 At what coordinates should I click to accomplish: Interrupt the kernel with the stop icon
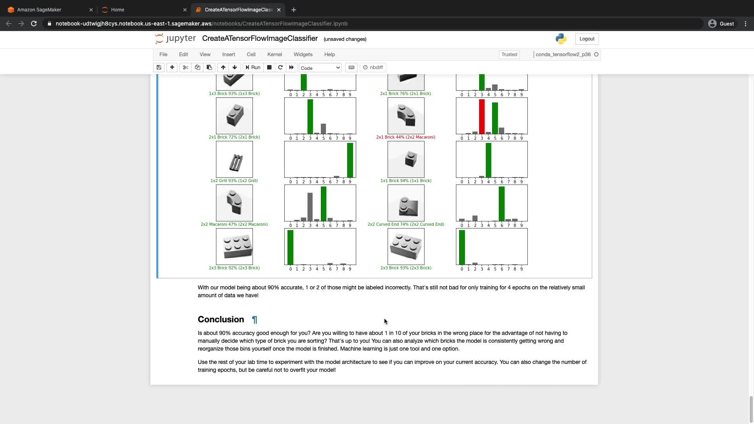click(x=269, y=68)
